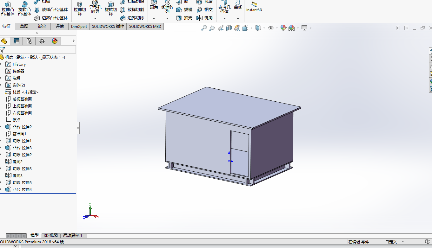Image resolution: width=432 pixels, height=248 pixels.
Task: Open the 圆角 fillet dropdown arrow
Action: pyautogui.click(x=154, y=19)
